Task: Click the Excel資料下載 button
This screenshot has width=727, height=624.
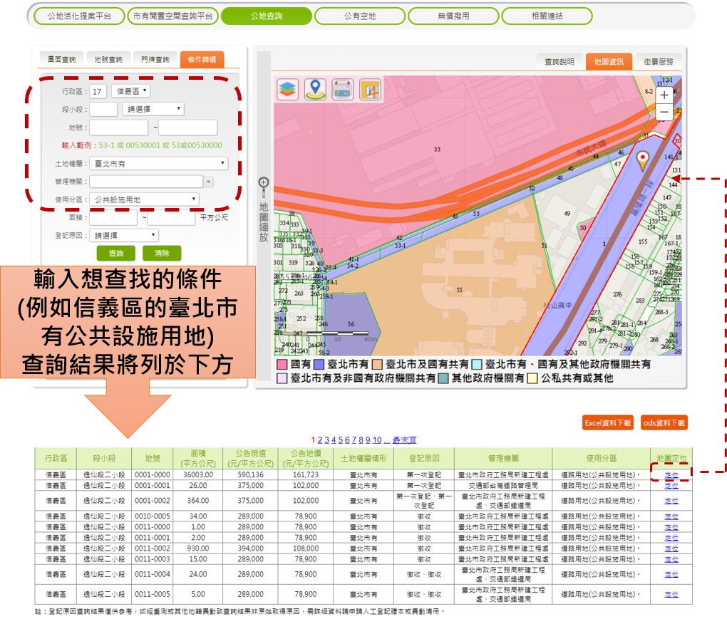Action: [x=608, y=423]
